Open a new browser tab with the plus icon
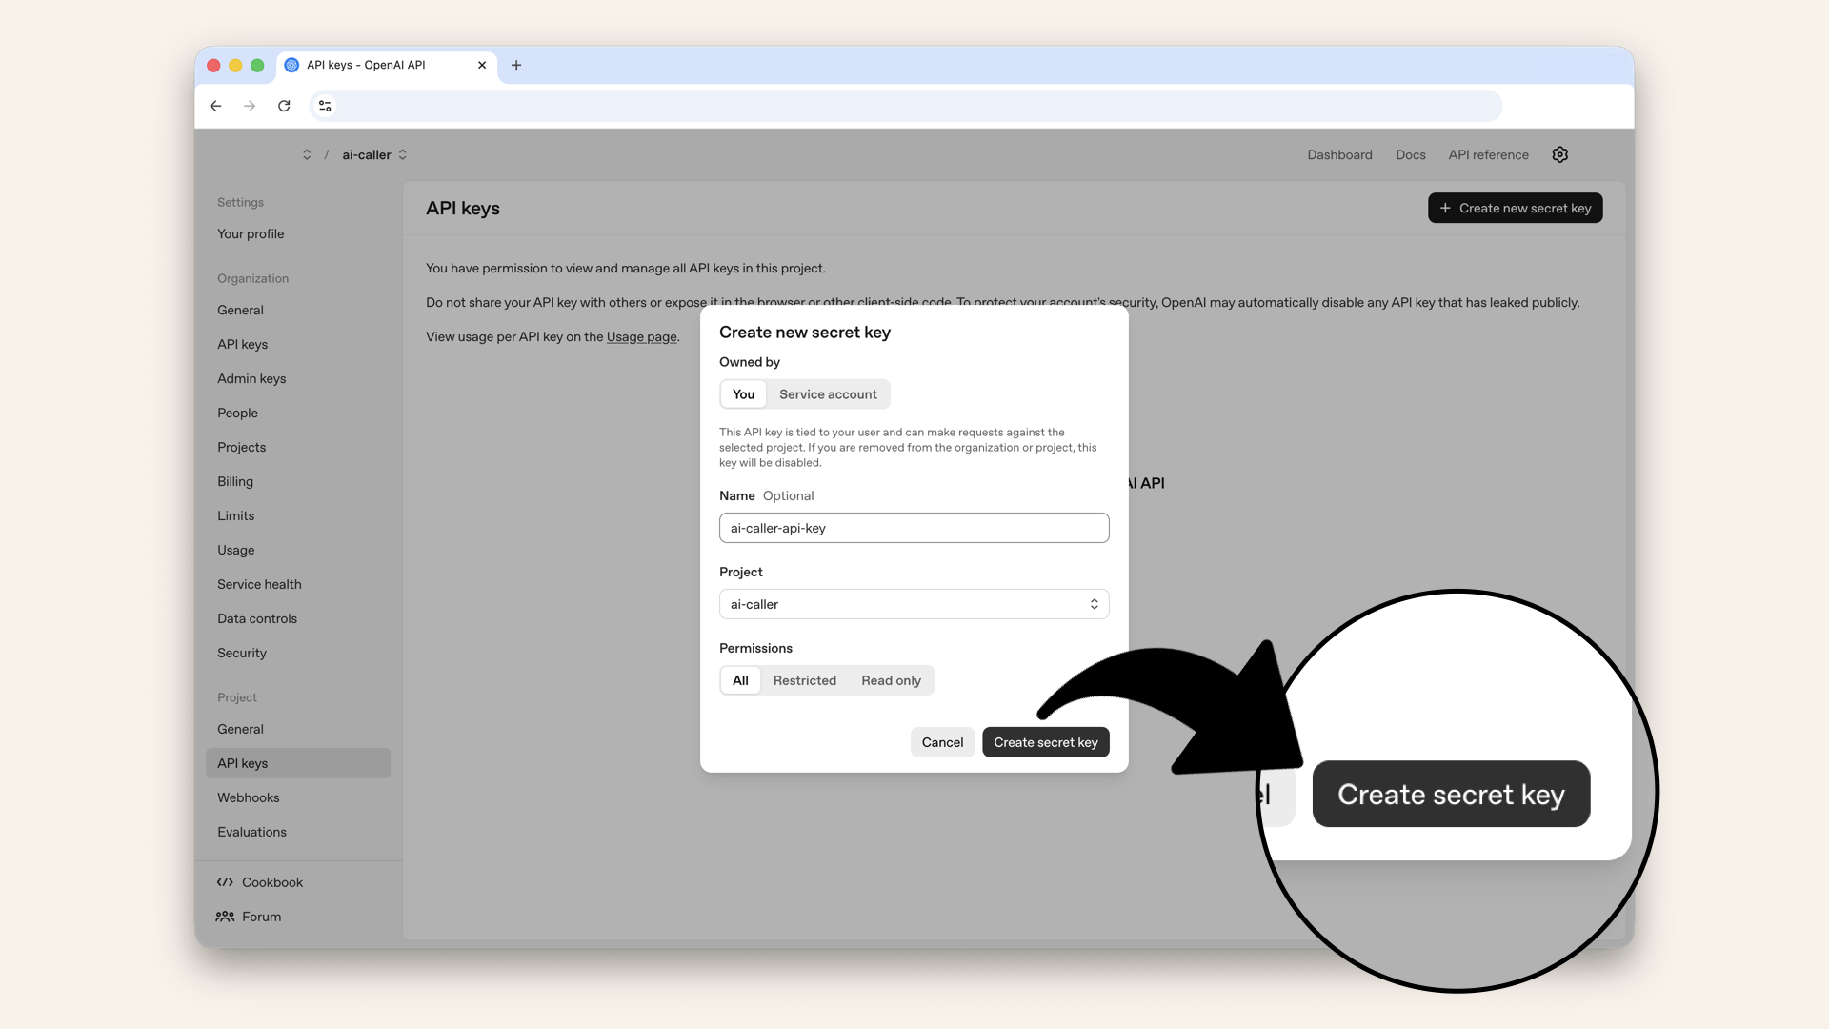1829x1029 pixels. tap(516, 65)
